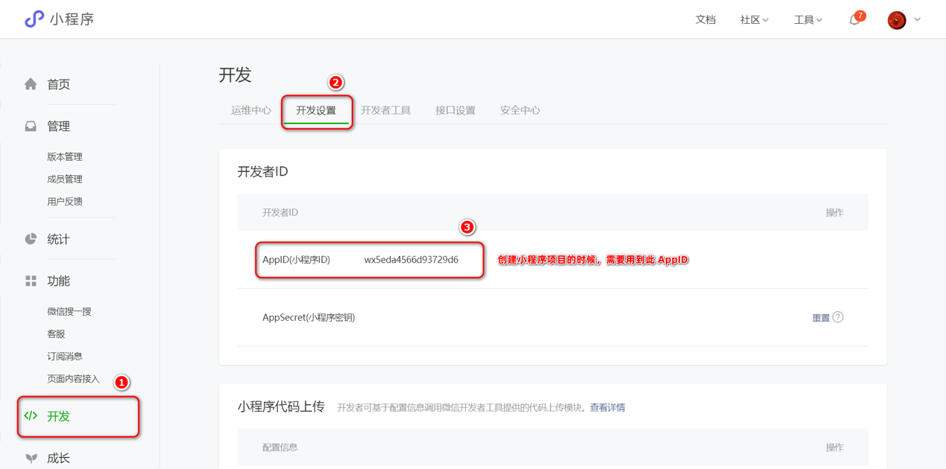The height and width of the screenshot is (469, 946).
Task: Click the 开发 page title
Action: (x=236, y=74)
